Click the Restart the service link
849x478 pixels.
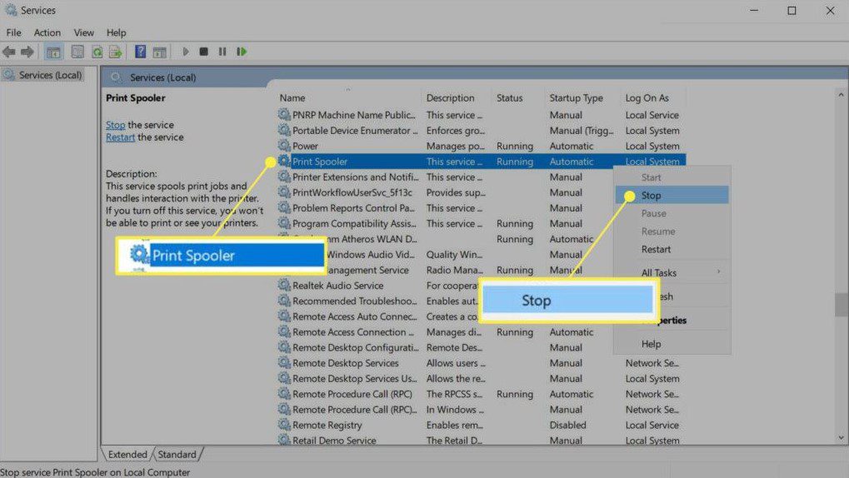tap(120, 137)
